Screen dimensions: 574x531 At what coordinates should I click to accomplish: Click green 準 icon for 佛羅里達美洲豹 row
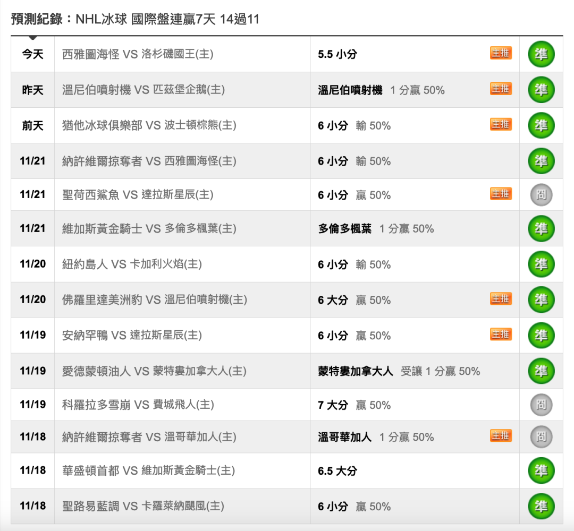(541, 299)
